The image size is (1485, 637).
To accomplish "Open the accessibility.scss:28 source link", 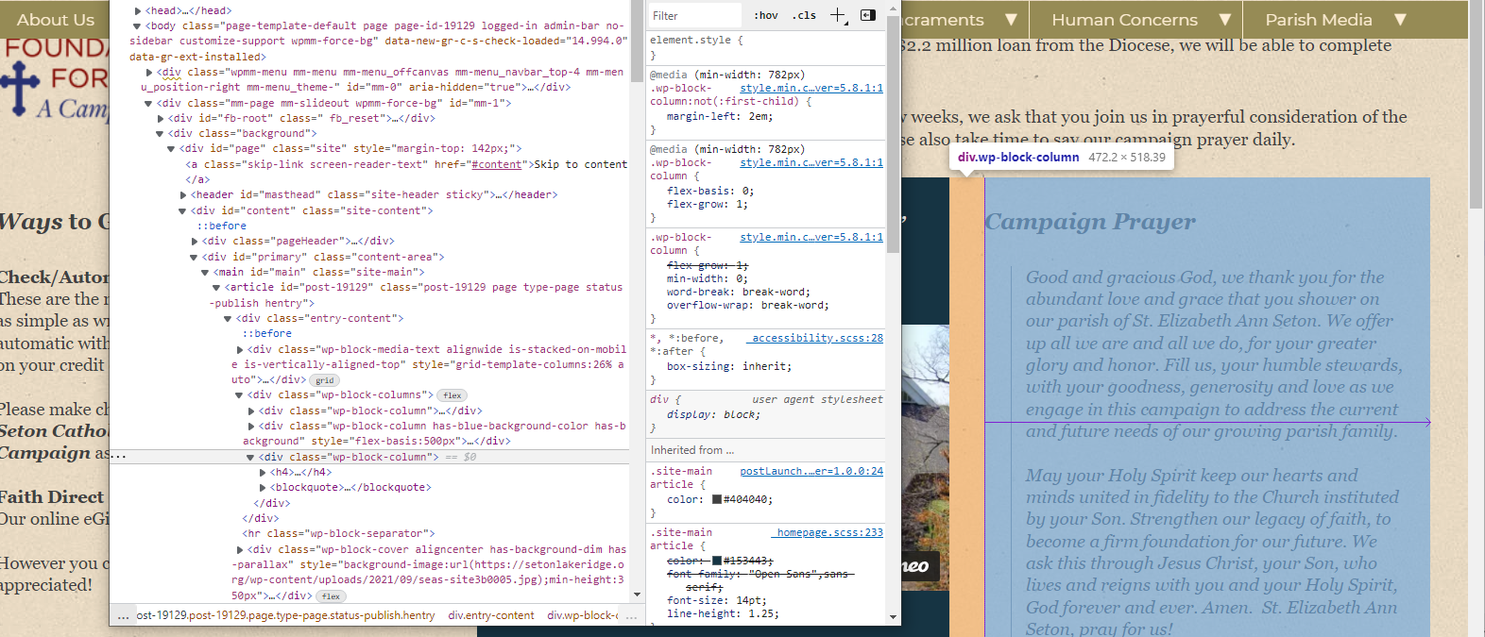I will (x=817, y=338).
